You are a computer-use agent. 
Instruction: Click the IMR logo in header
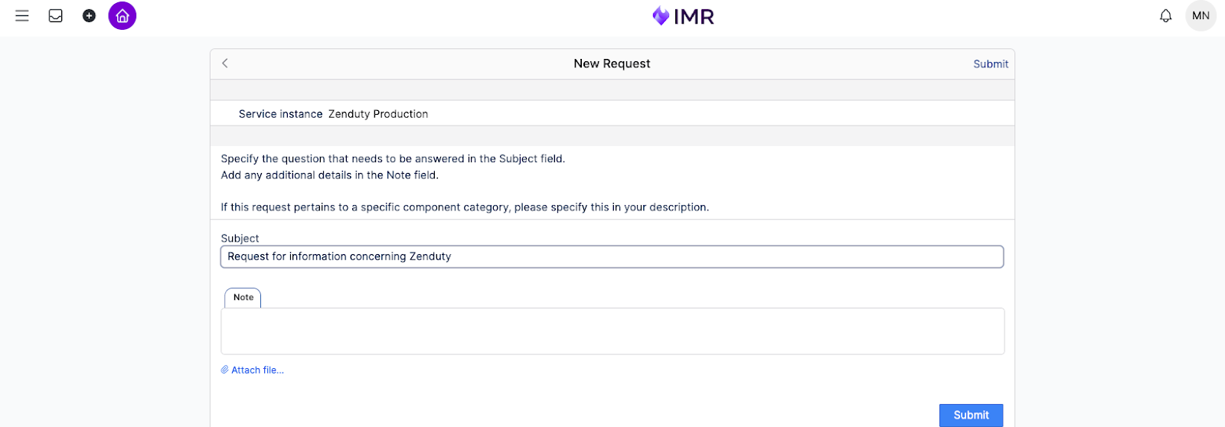683,16
